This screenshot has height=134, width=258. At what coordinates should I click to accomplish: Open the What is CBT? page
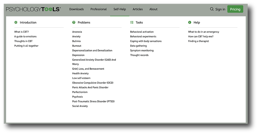(x=22, y=32)
